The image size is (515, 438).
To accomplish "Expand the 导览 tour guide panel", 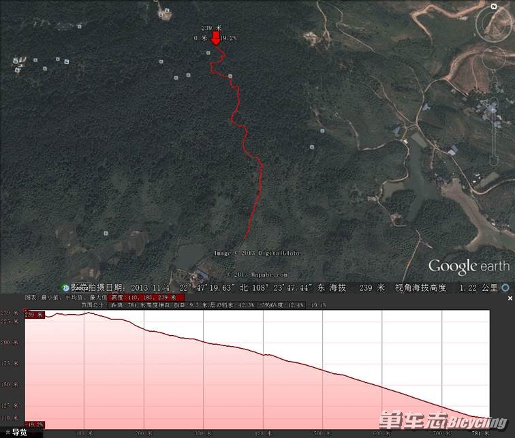I will 16,433.
